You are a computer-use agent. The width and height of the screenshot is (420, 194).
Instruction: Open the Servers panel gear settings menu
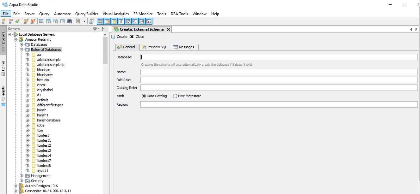click(x=96, y=29)
